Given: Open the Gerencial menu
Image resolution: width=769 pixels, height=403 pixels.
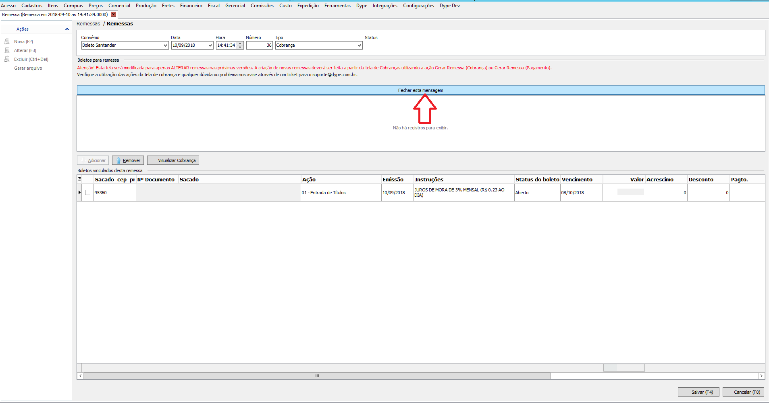Looking at the screenshot, I should click(235, 6).
